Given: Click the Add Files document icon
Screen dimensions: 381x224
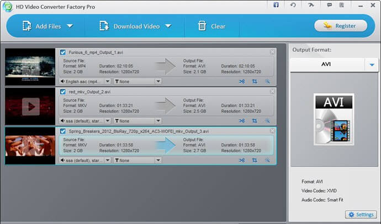Looking at the screenshot, I should [x=27, y=26].
